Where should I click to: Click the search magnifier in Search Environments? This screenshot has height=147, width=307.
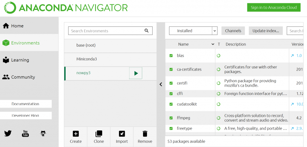tap(146, 30)
